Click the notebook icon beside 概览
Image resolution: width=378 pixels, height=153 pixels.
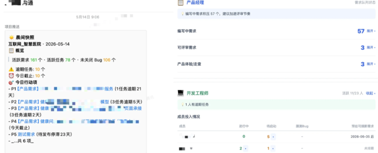[11, 51]
